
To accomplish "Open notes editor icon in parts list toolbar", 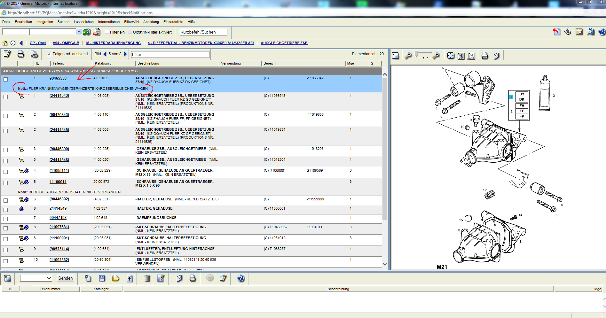I will [7, 54].
